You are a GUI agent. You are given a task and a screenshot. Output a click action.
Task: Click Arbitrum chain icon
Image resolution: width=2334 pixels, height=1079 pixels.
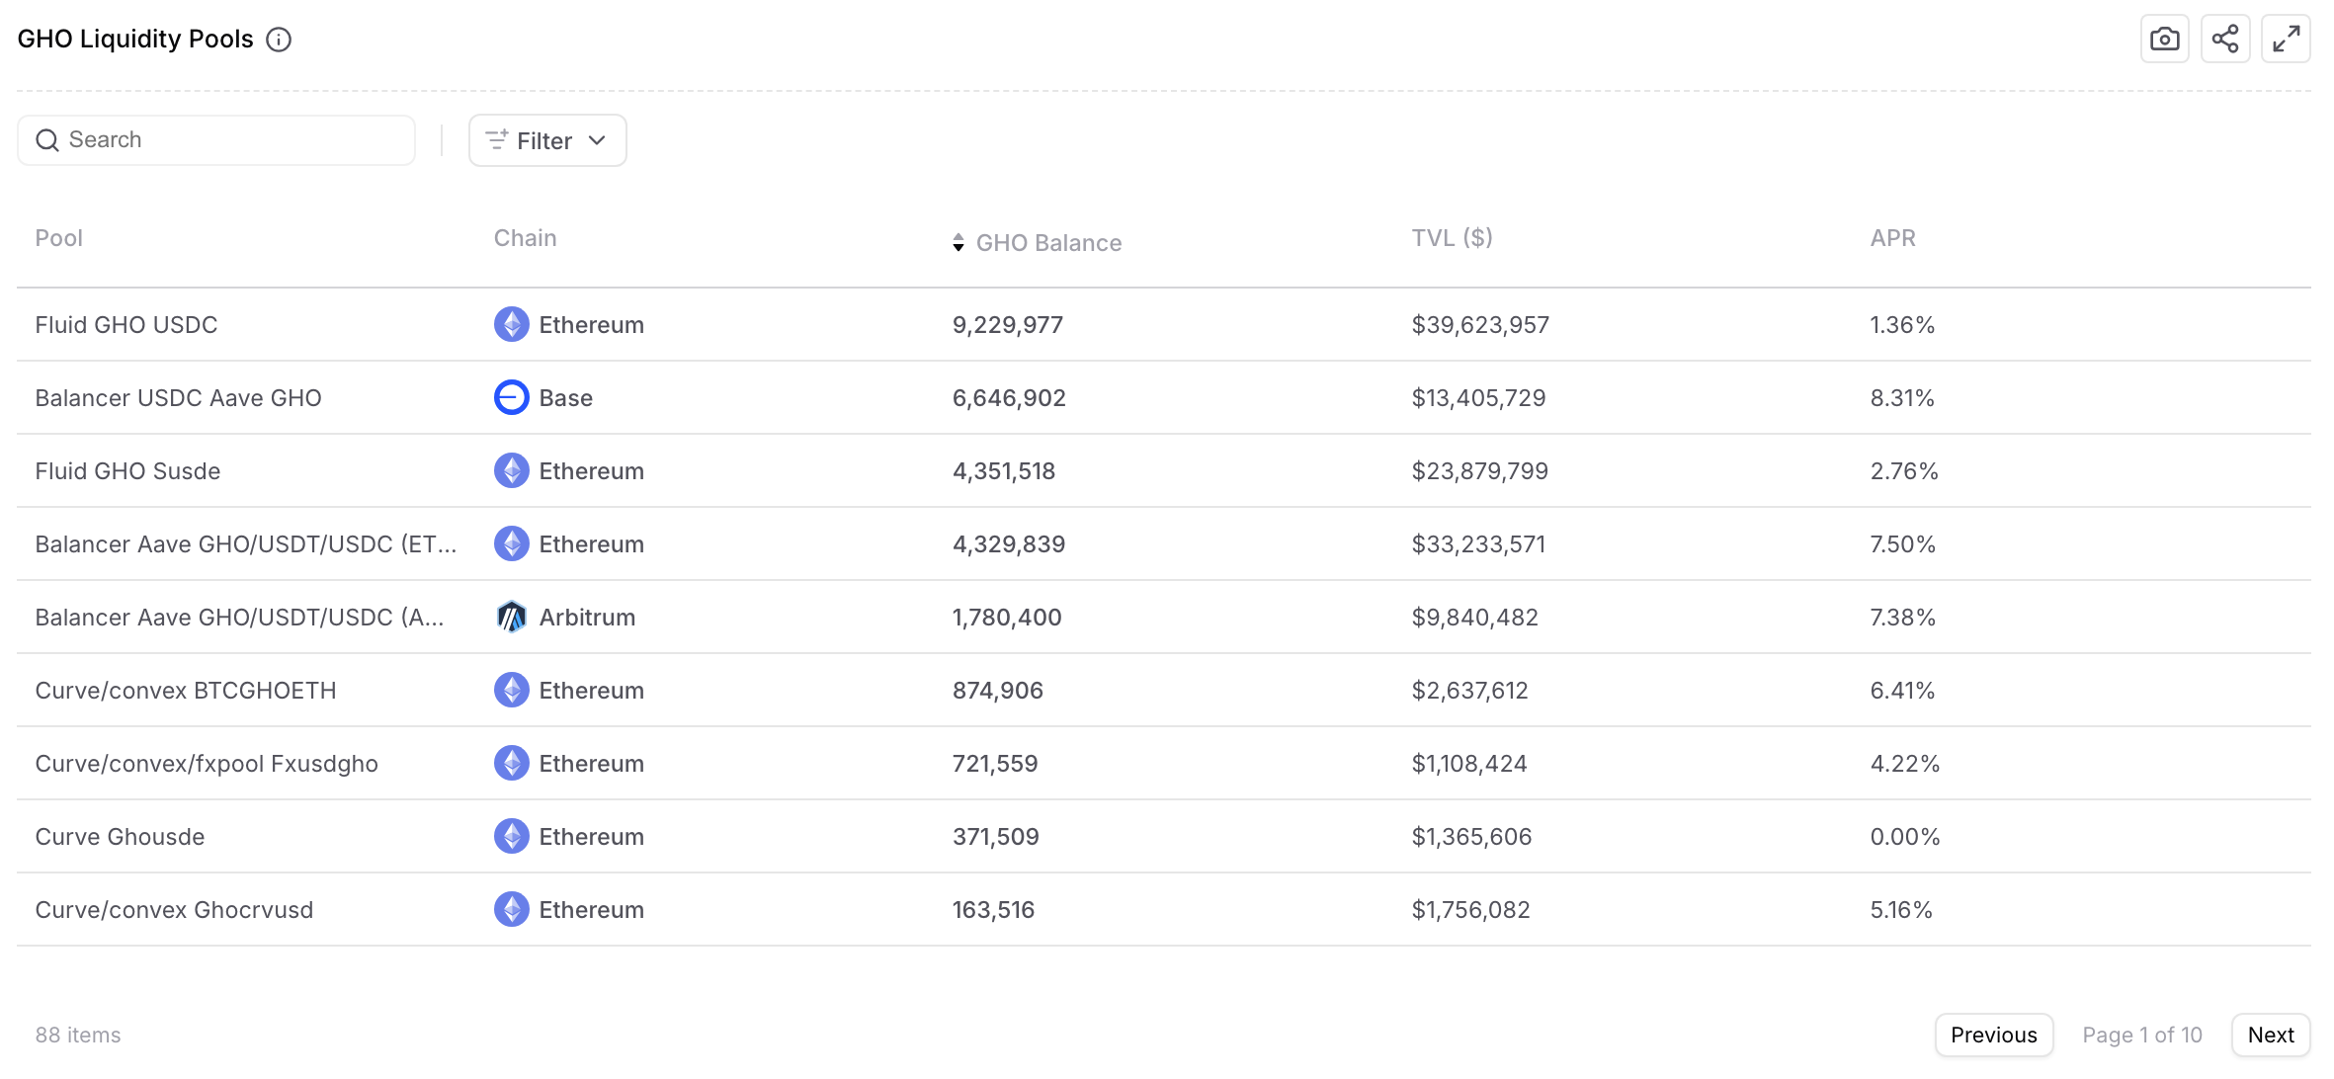coord(511,617)
